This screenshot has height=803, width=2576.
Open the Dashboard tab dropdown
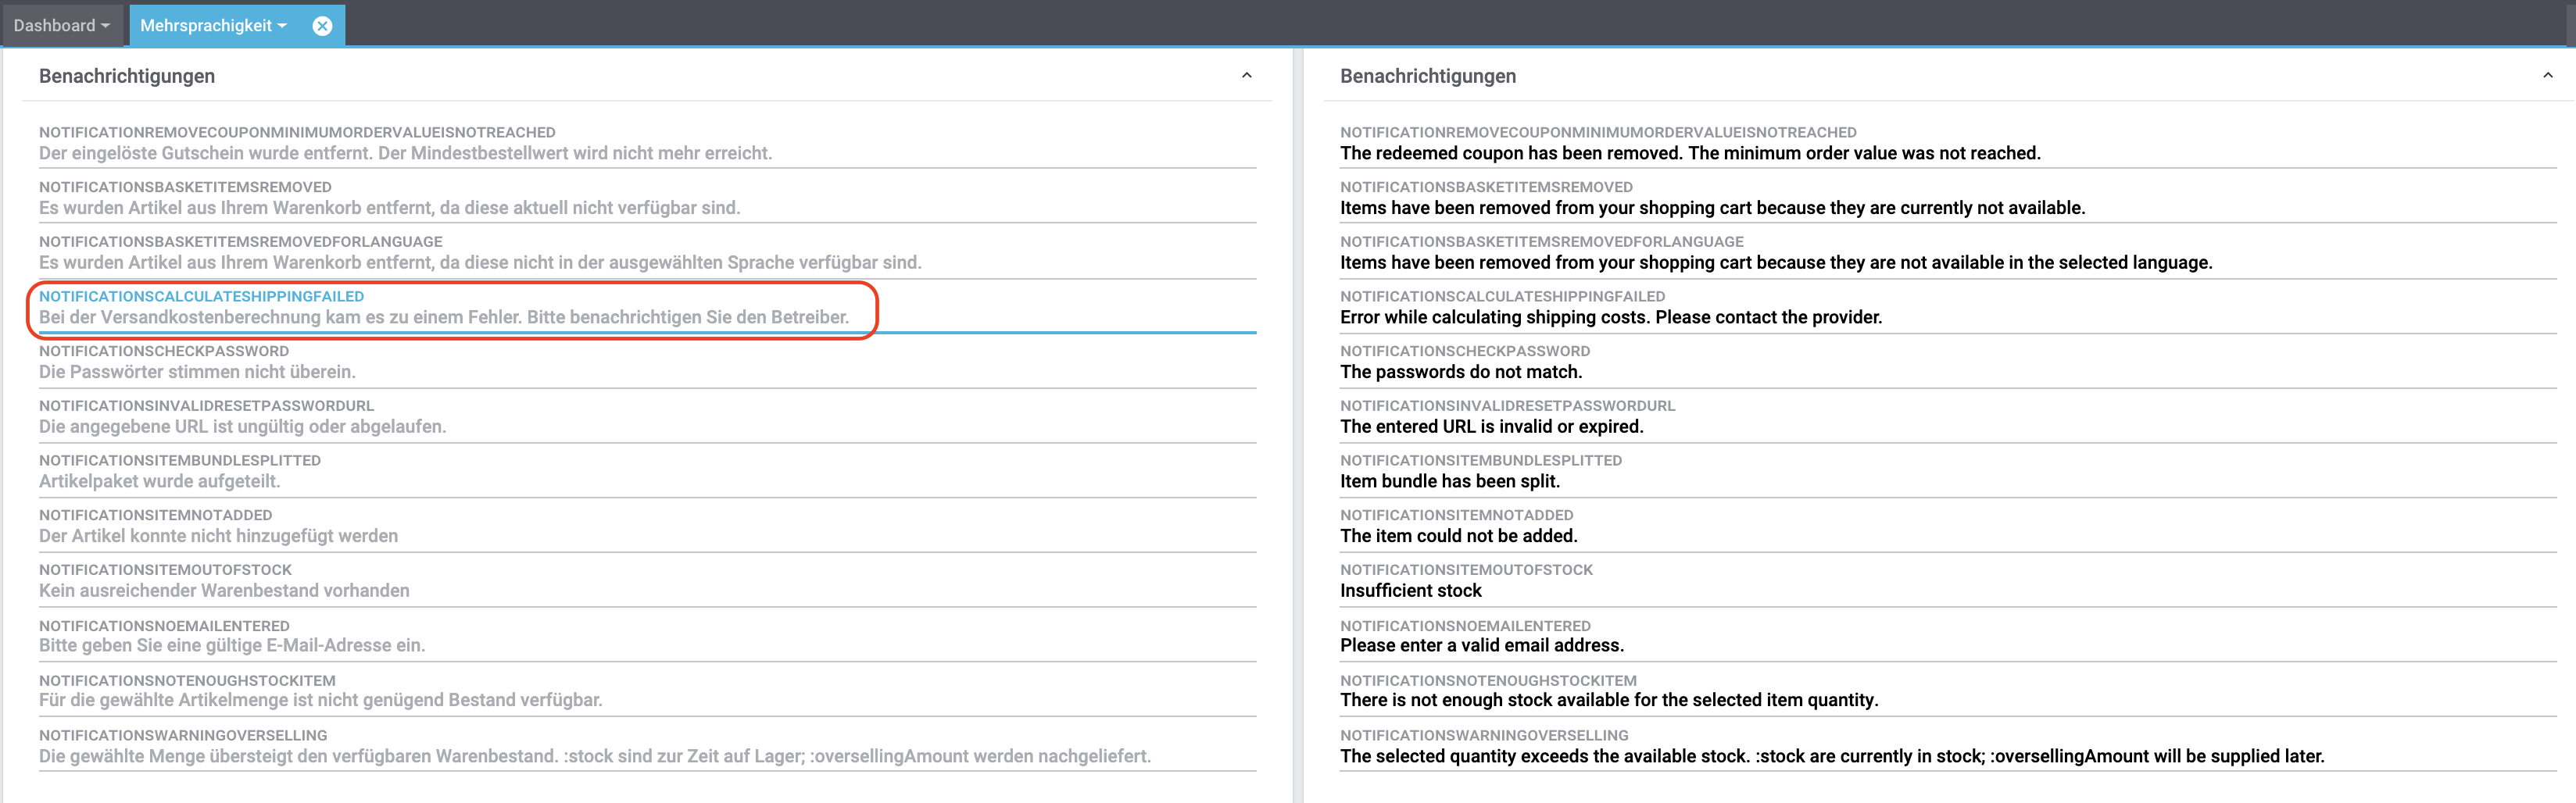[x=62, y=26]
